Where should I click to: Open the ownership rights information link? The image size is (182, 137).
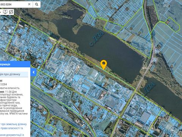click(12, 128)
